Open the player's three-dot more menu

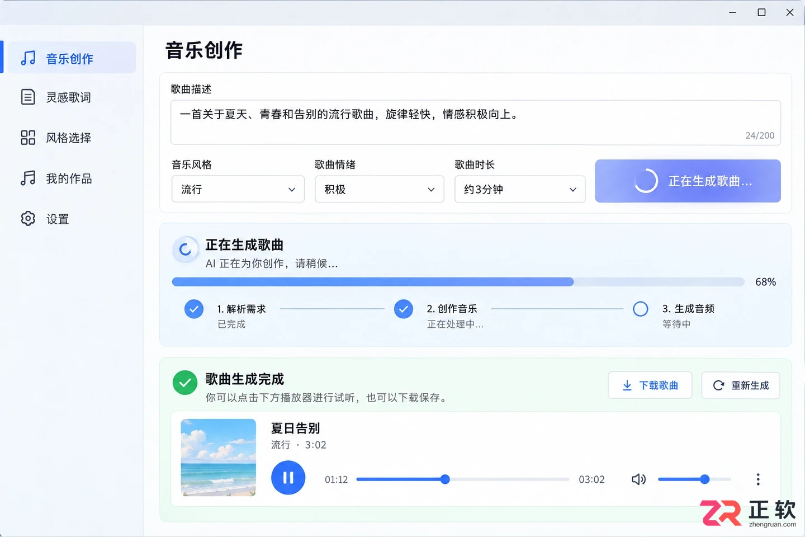coord(758,479)
